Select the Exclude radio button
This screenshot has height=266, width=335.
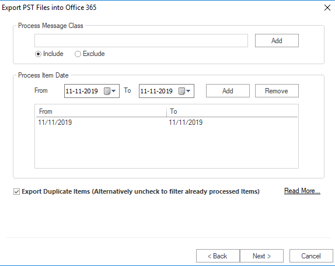[x=78, y=54]
